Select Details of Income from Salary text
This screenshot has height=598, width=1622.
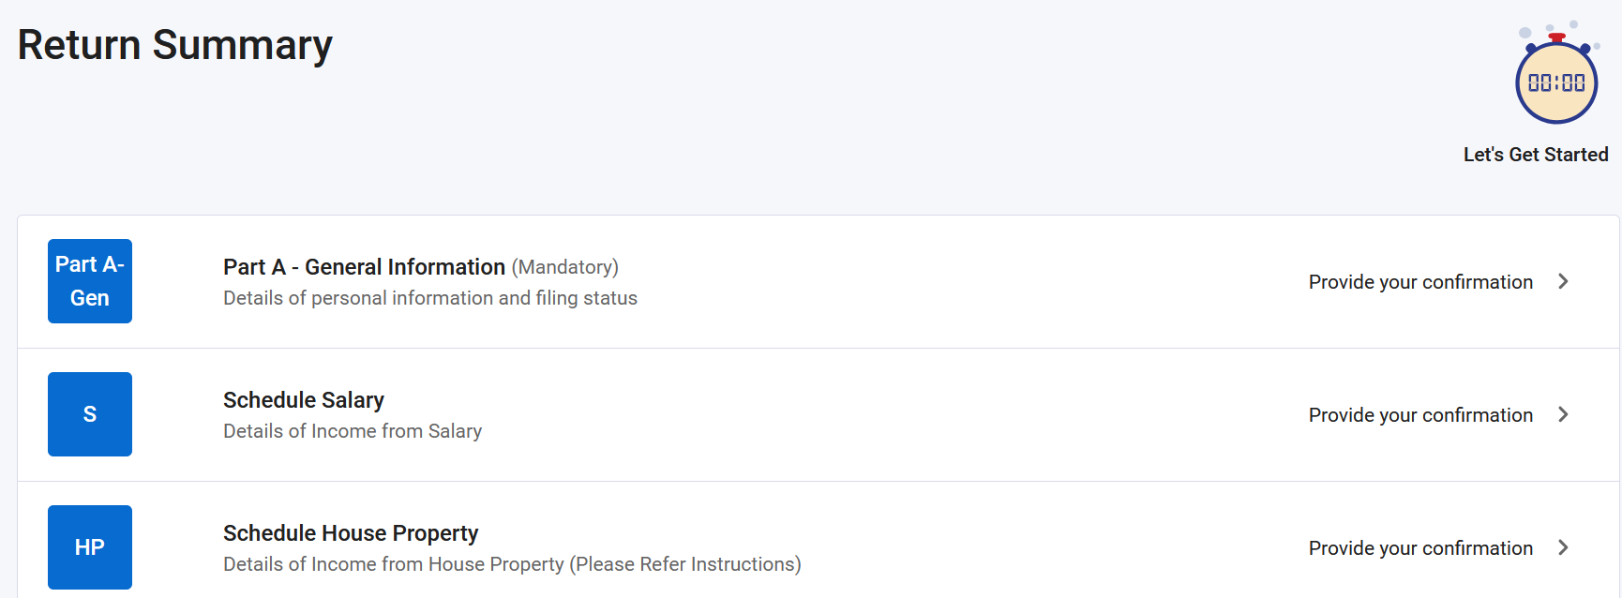353,431
